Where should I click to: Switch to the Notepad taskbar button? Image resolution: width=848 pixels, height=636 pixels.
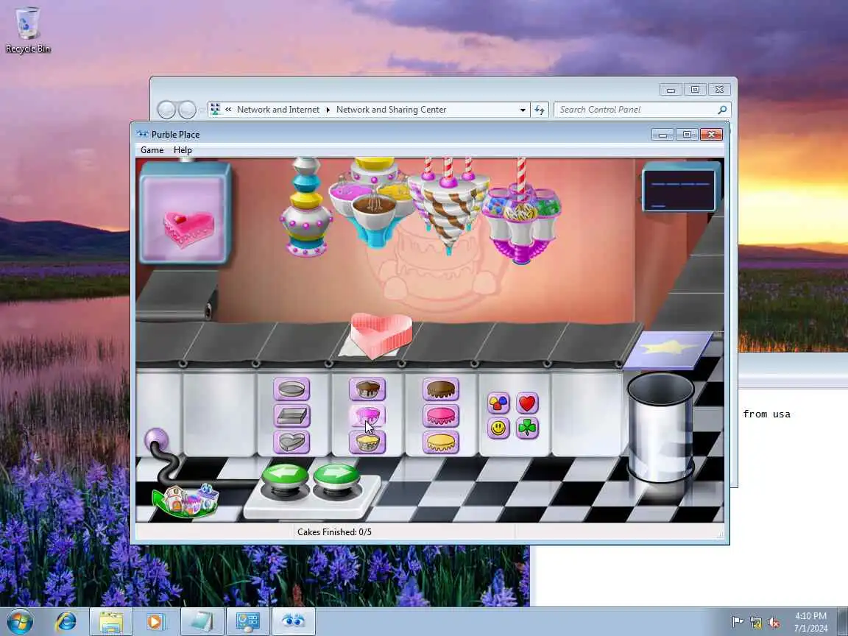[202, 621]
